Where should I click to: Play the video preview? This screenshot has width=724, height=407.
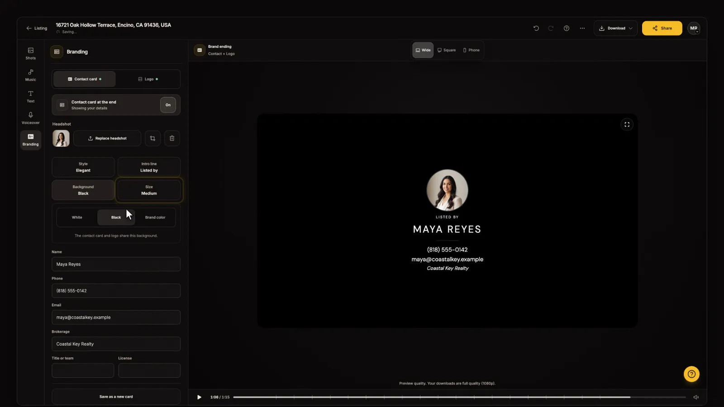199,397
